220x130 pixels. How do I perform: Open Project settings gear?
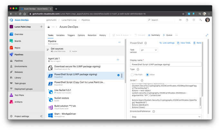pos(11,116)
